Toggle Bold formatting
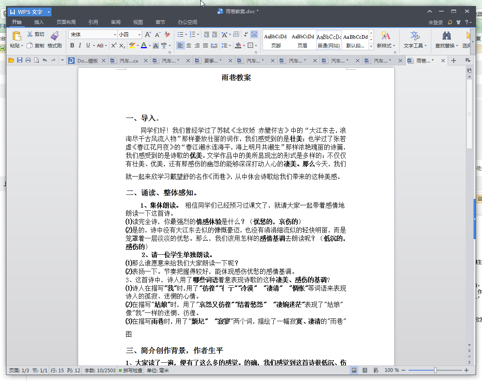The image size is (482, 381). coord(72,45)
